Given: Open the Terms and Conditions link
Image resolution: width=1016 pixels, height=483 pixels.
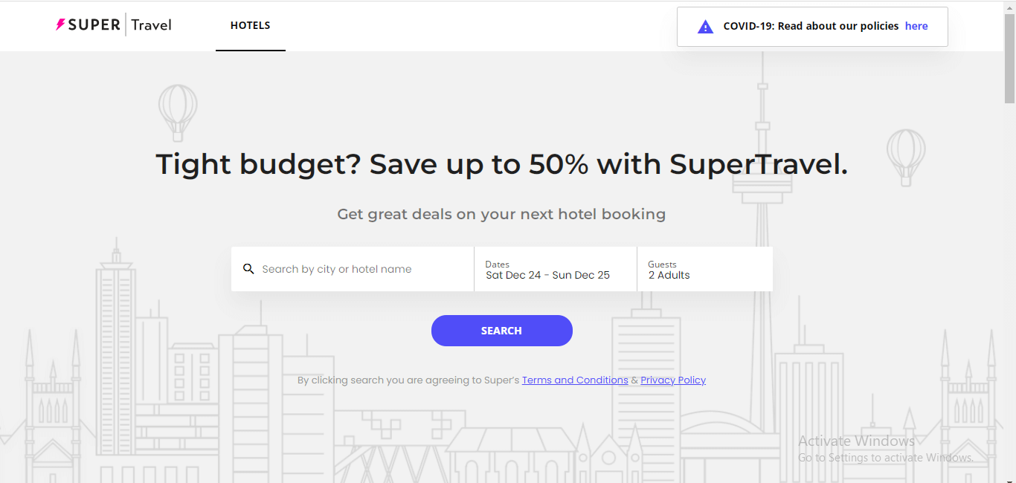Looking at the screenshot, I should (x=574, y=380).
